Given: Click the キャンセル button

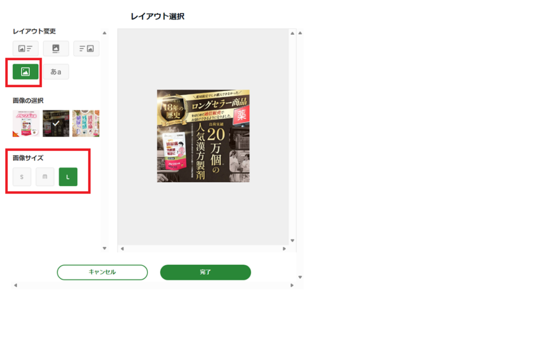Looking at the screenshot, I should [x=102, y=272].
